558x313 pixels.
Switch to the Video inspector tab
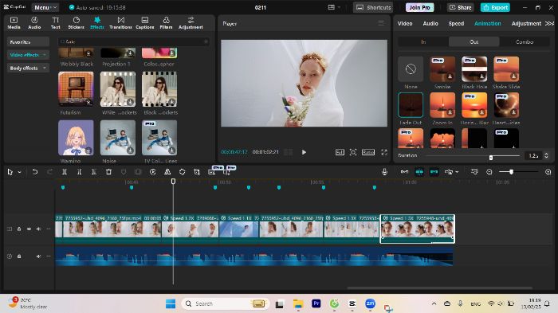pos(405,23)
